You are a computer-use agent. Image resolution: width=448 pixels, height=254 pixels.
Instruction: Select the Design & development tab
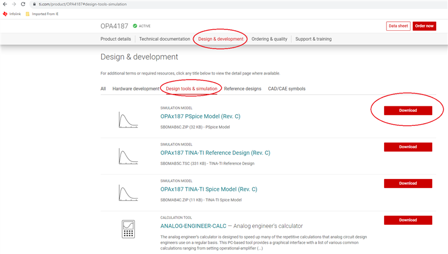221,39
